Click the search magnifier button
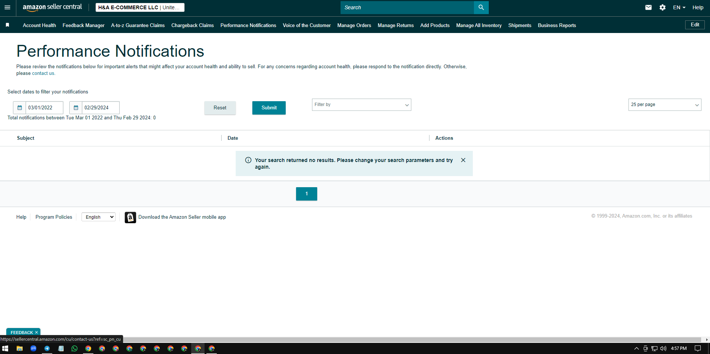This screenshot has height=354, width=710. [481, 7]
